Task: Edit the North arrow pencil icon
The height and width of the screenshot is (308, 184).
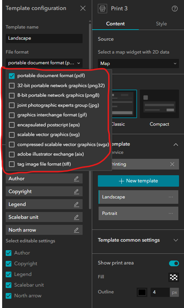Action: [77, 230]
